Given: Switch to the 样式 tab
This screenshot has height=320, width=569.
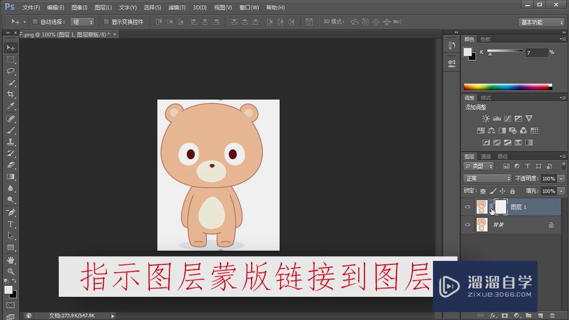Looking at the screenshot, I should [x=486, y=98].
